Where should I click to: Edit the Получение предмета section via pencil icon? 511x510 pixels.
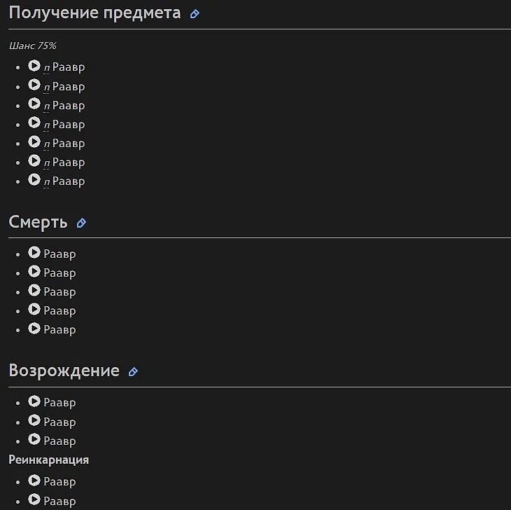[x=195, y=13]
